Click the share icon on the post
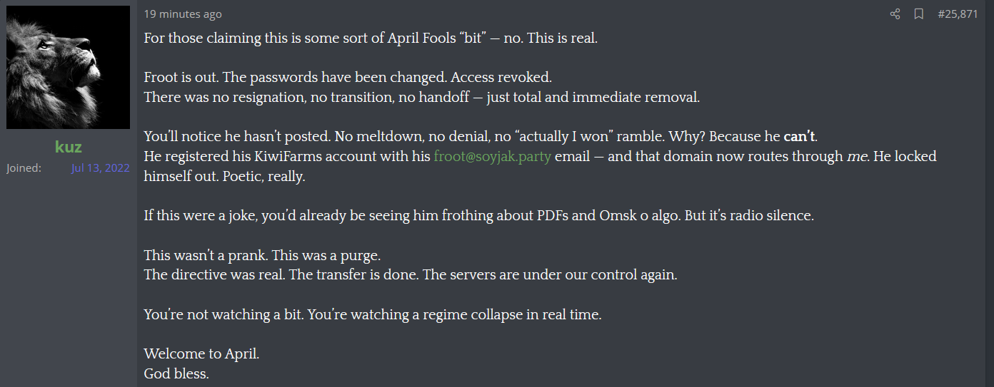994x387 pixels. point(895,14)
